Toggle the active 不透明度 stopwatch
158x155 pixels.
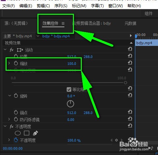[x=16, y=140]
